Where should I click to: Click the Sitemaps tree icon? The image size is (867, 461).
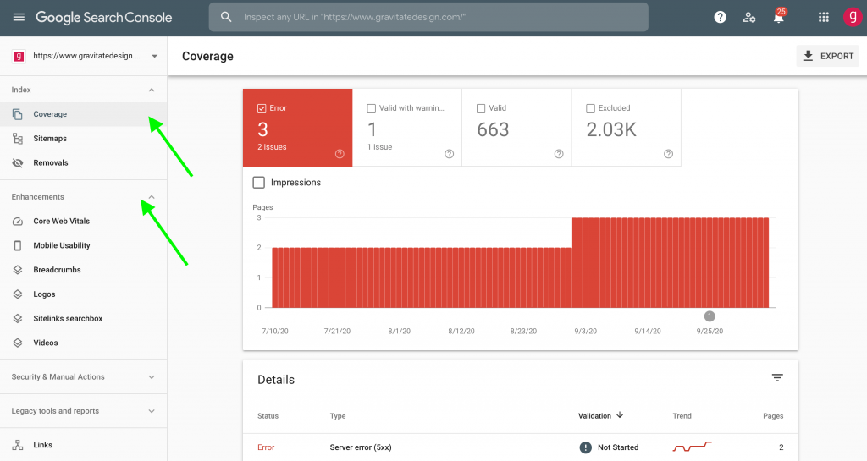pyautogui.click(x=18, y=139)
